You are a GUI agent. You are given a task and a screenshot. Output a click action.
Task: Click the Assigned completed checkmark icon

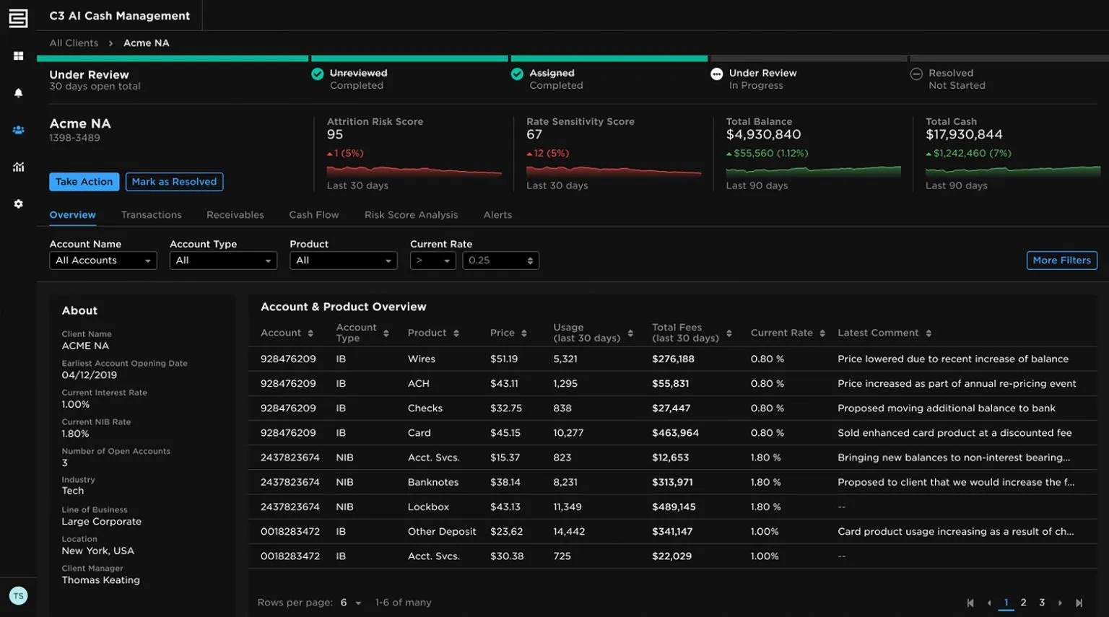517,74
